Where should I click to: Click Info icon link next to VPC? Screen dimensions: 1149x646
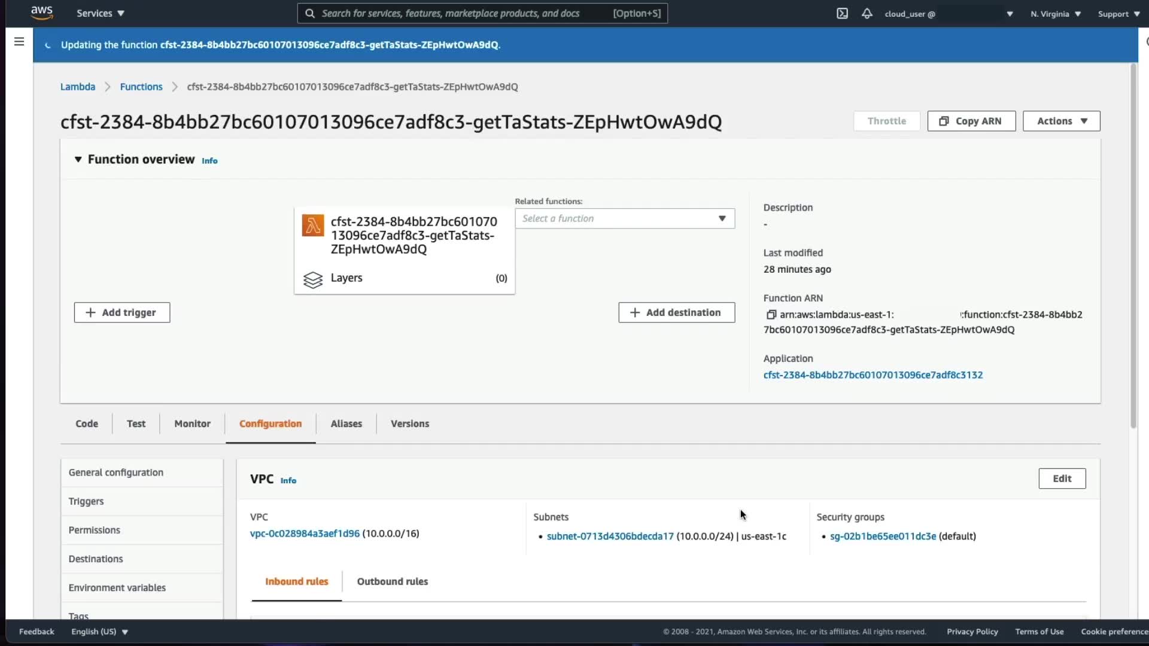[288, 480]
